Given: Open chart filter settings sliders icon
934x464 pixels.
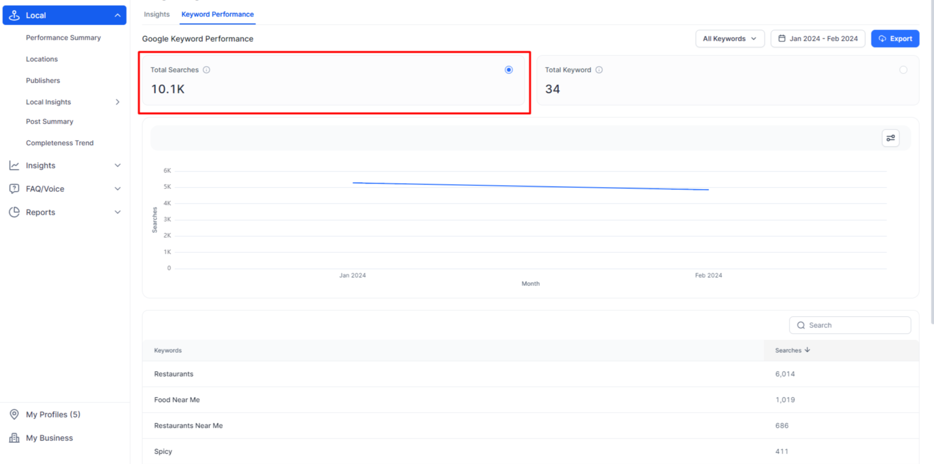Looking at the screenshot, I should (891, 138).
